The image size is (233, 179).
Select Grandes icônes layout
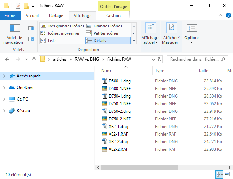tap(104, 26)
